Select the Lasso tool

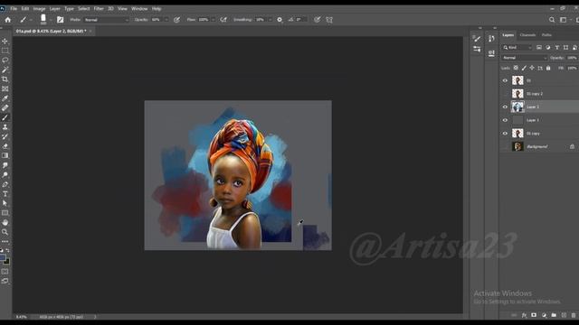(5, 60)
